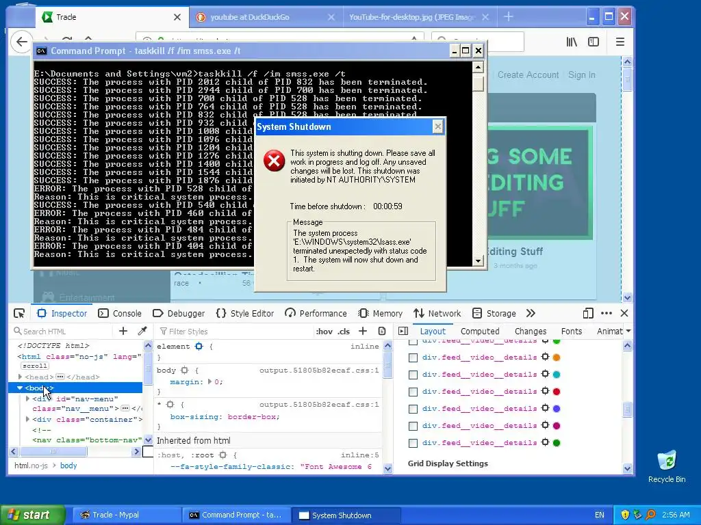Open the Style Editor tab

point(245,313)
